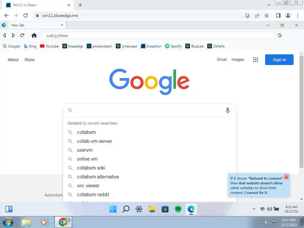Open the Spotify bookmark
This screenshot has height=228, width=304.
173,46
